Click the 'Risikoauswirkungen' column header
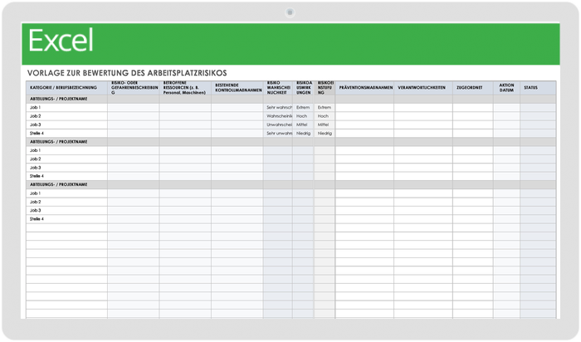This screenshot has height=342, width=581. (x=304, y=88)
